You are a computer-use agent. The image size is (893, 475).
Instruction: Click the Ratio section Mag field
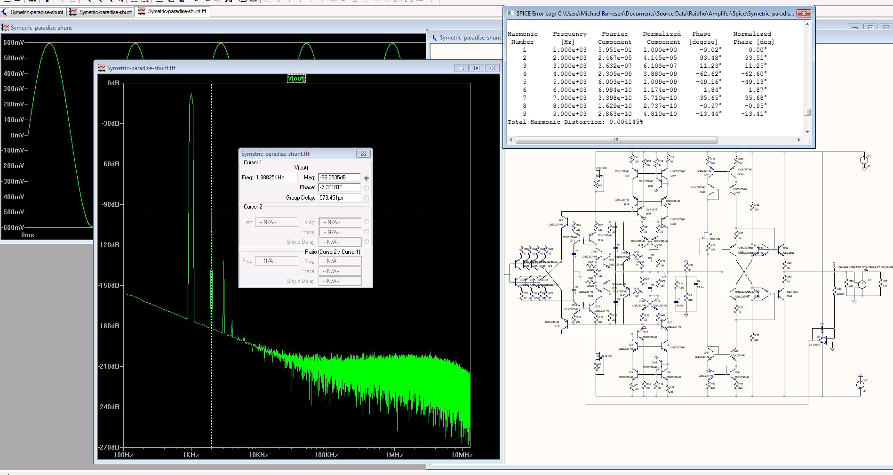tap(340, 261)
